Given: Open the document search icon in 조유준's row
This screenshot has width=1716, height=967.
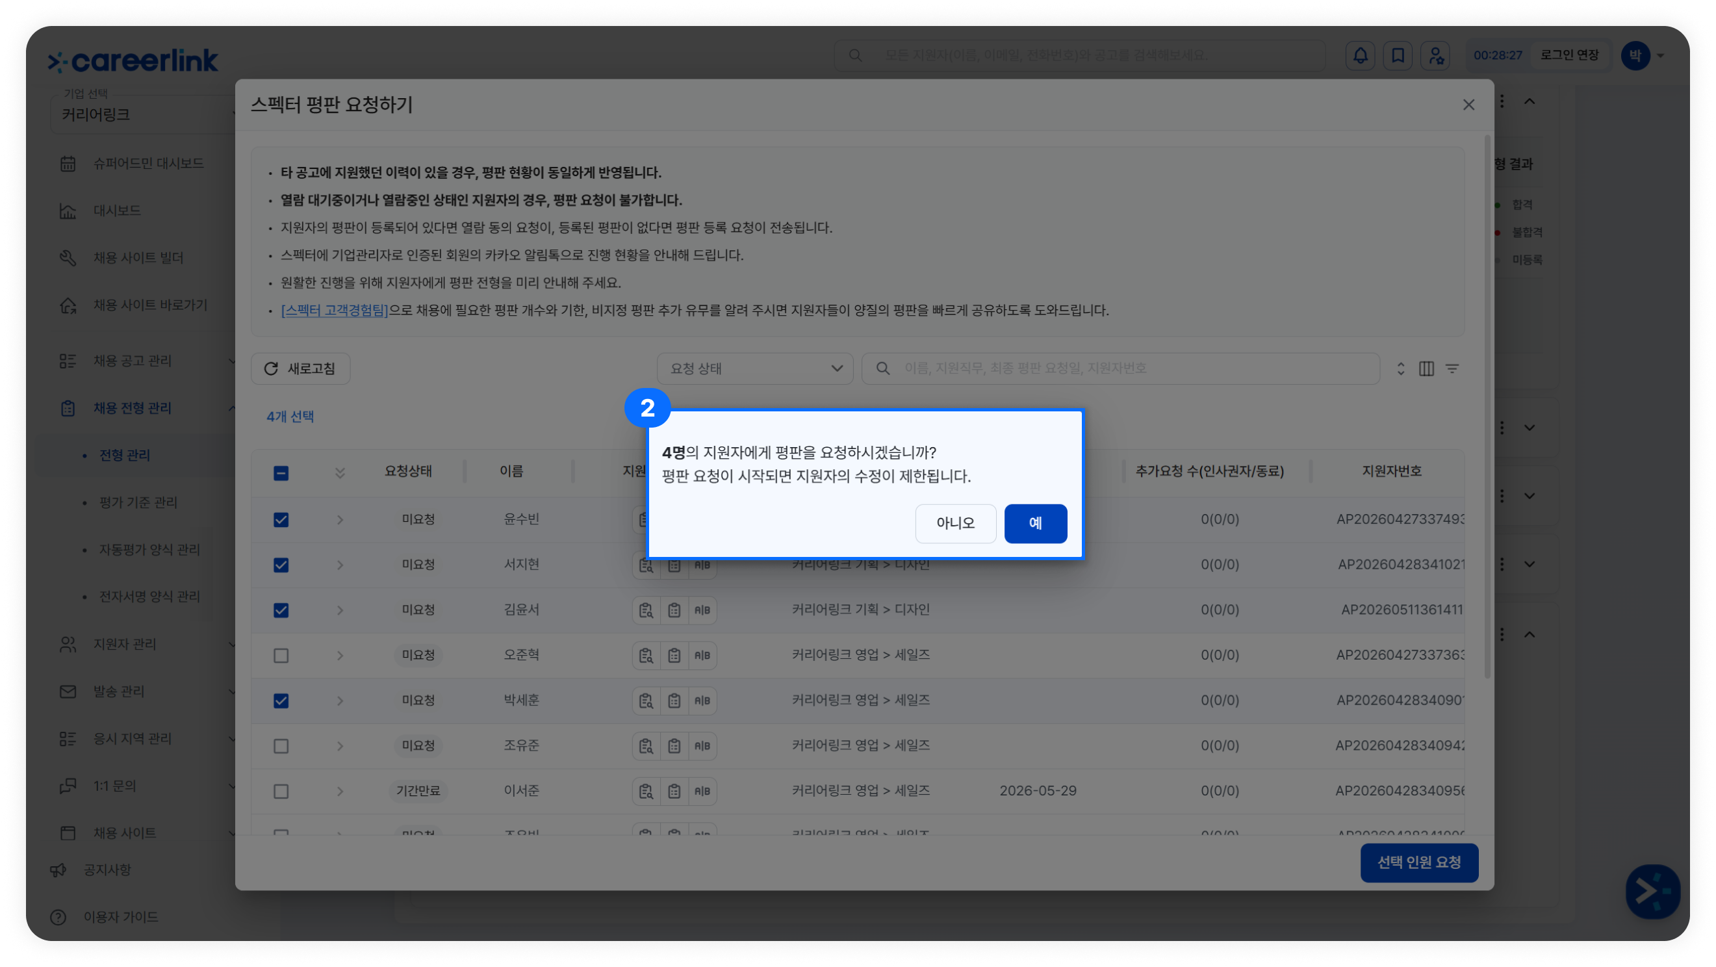Looking at the screenshot, I should pos(645,746).
